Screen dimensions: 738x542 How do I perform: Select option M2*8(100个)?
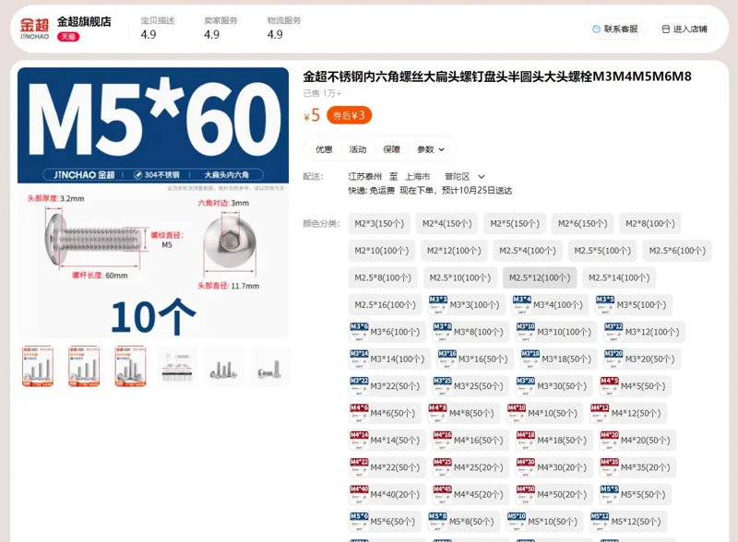(650, 223)
